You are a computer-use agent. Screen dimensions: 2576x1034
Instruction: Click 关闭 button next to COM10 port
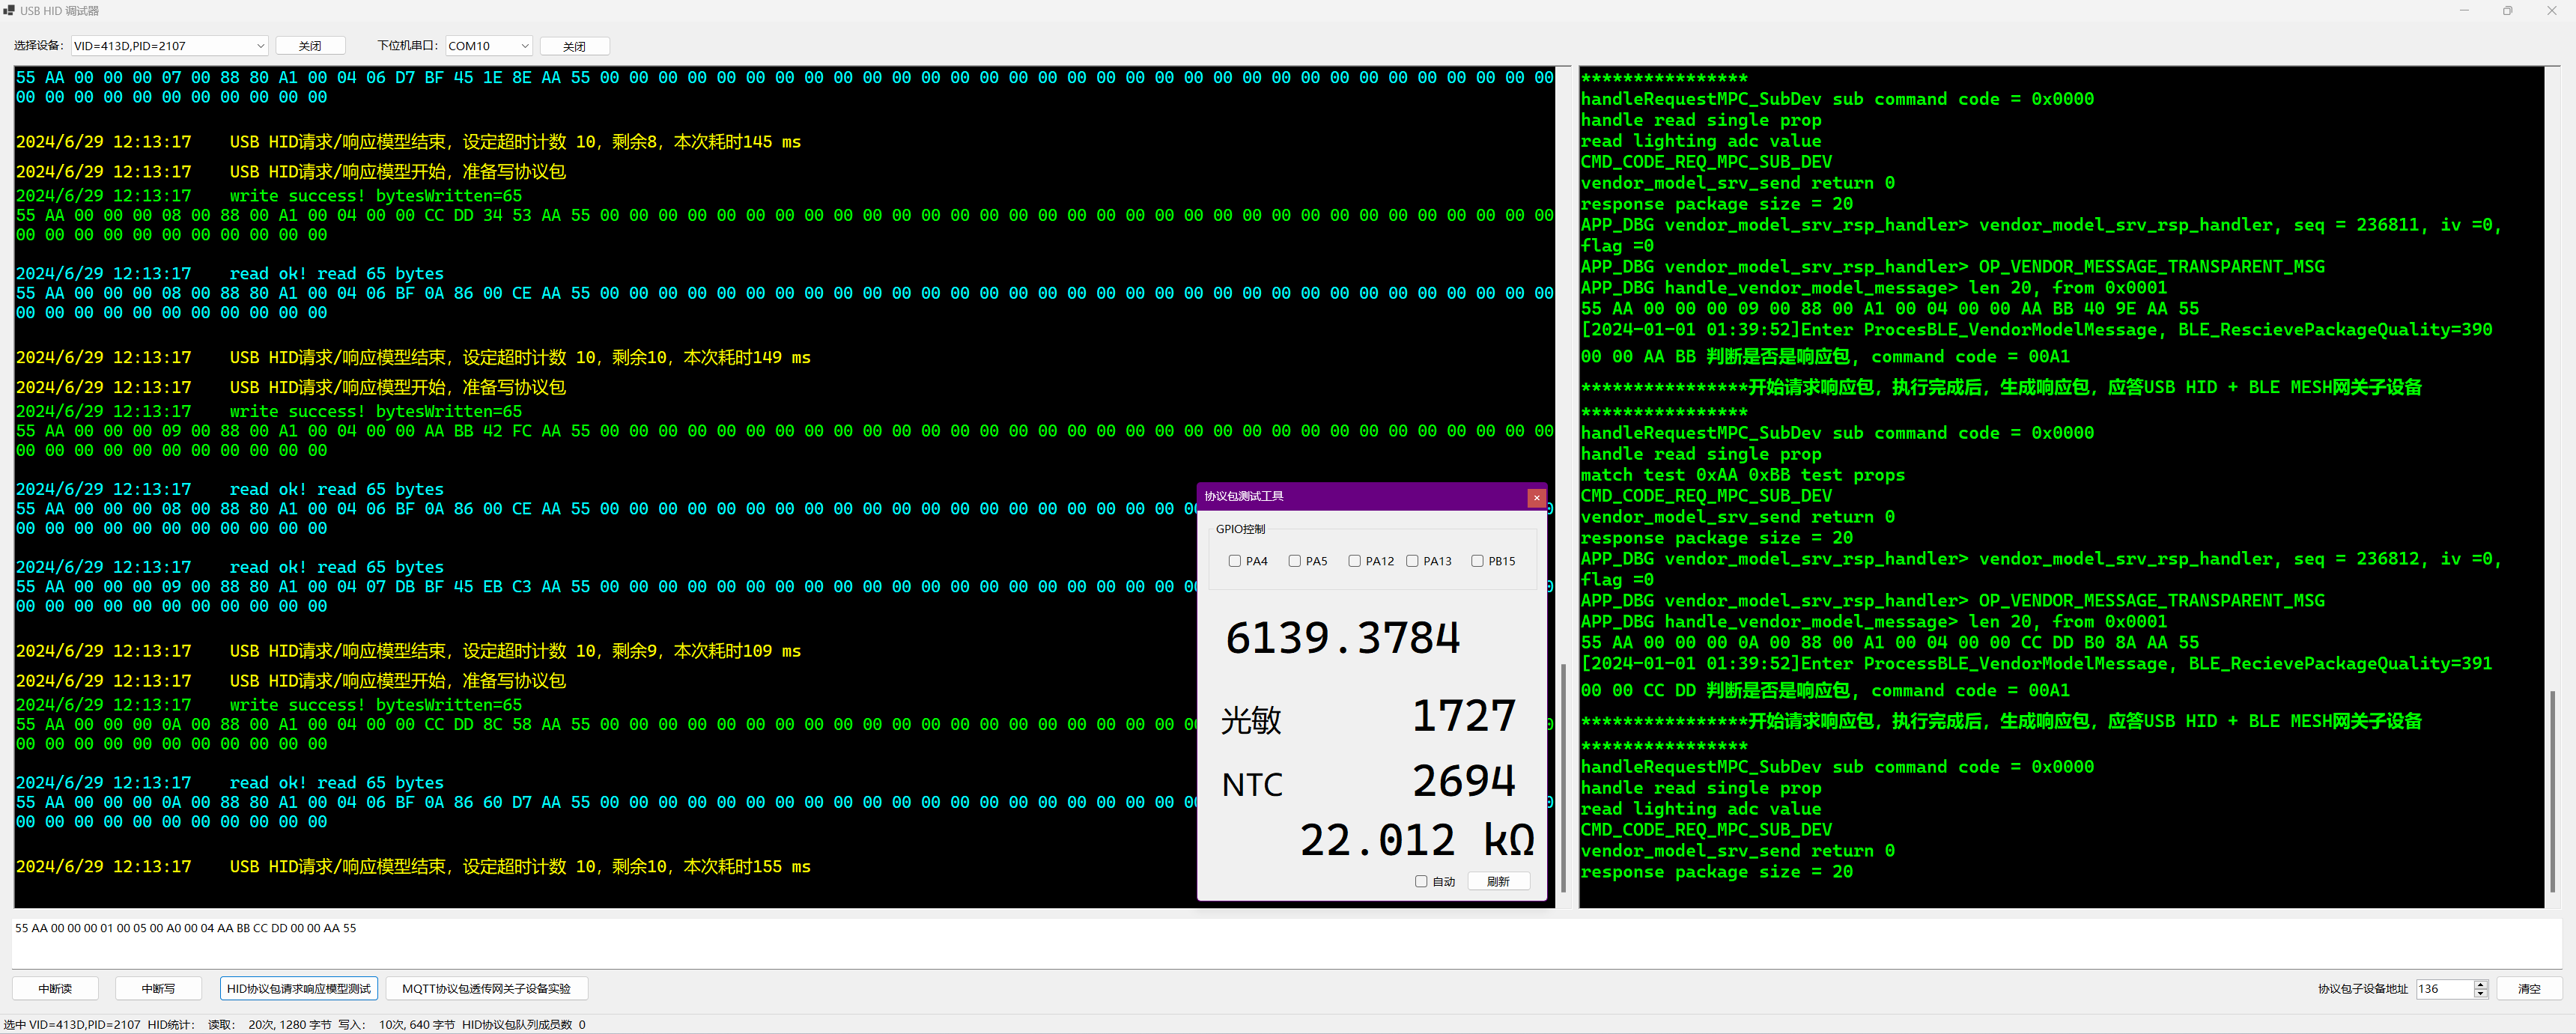(x=574, y=46)
